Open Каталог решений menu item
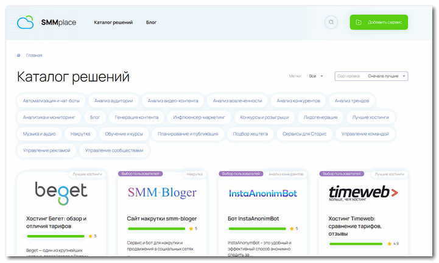 tap(113, 23)
